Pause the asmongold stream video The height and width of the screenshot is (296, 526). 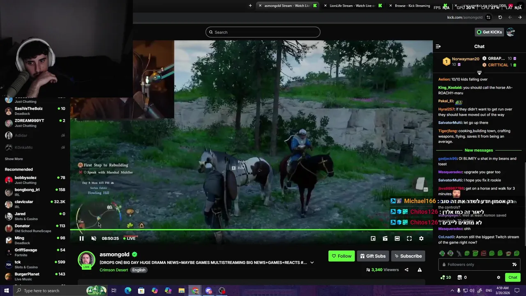pyautogui.click(x=81, y=238)
